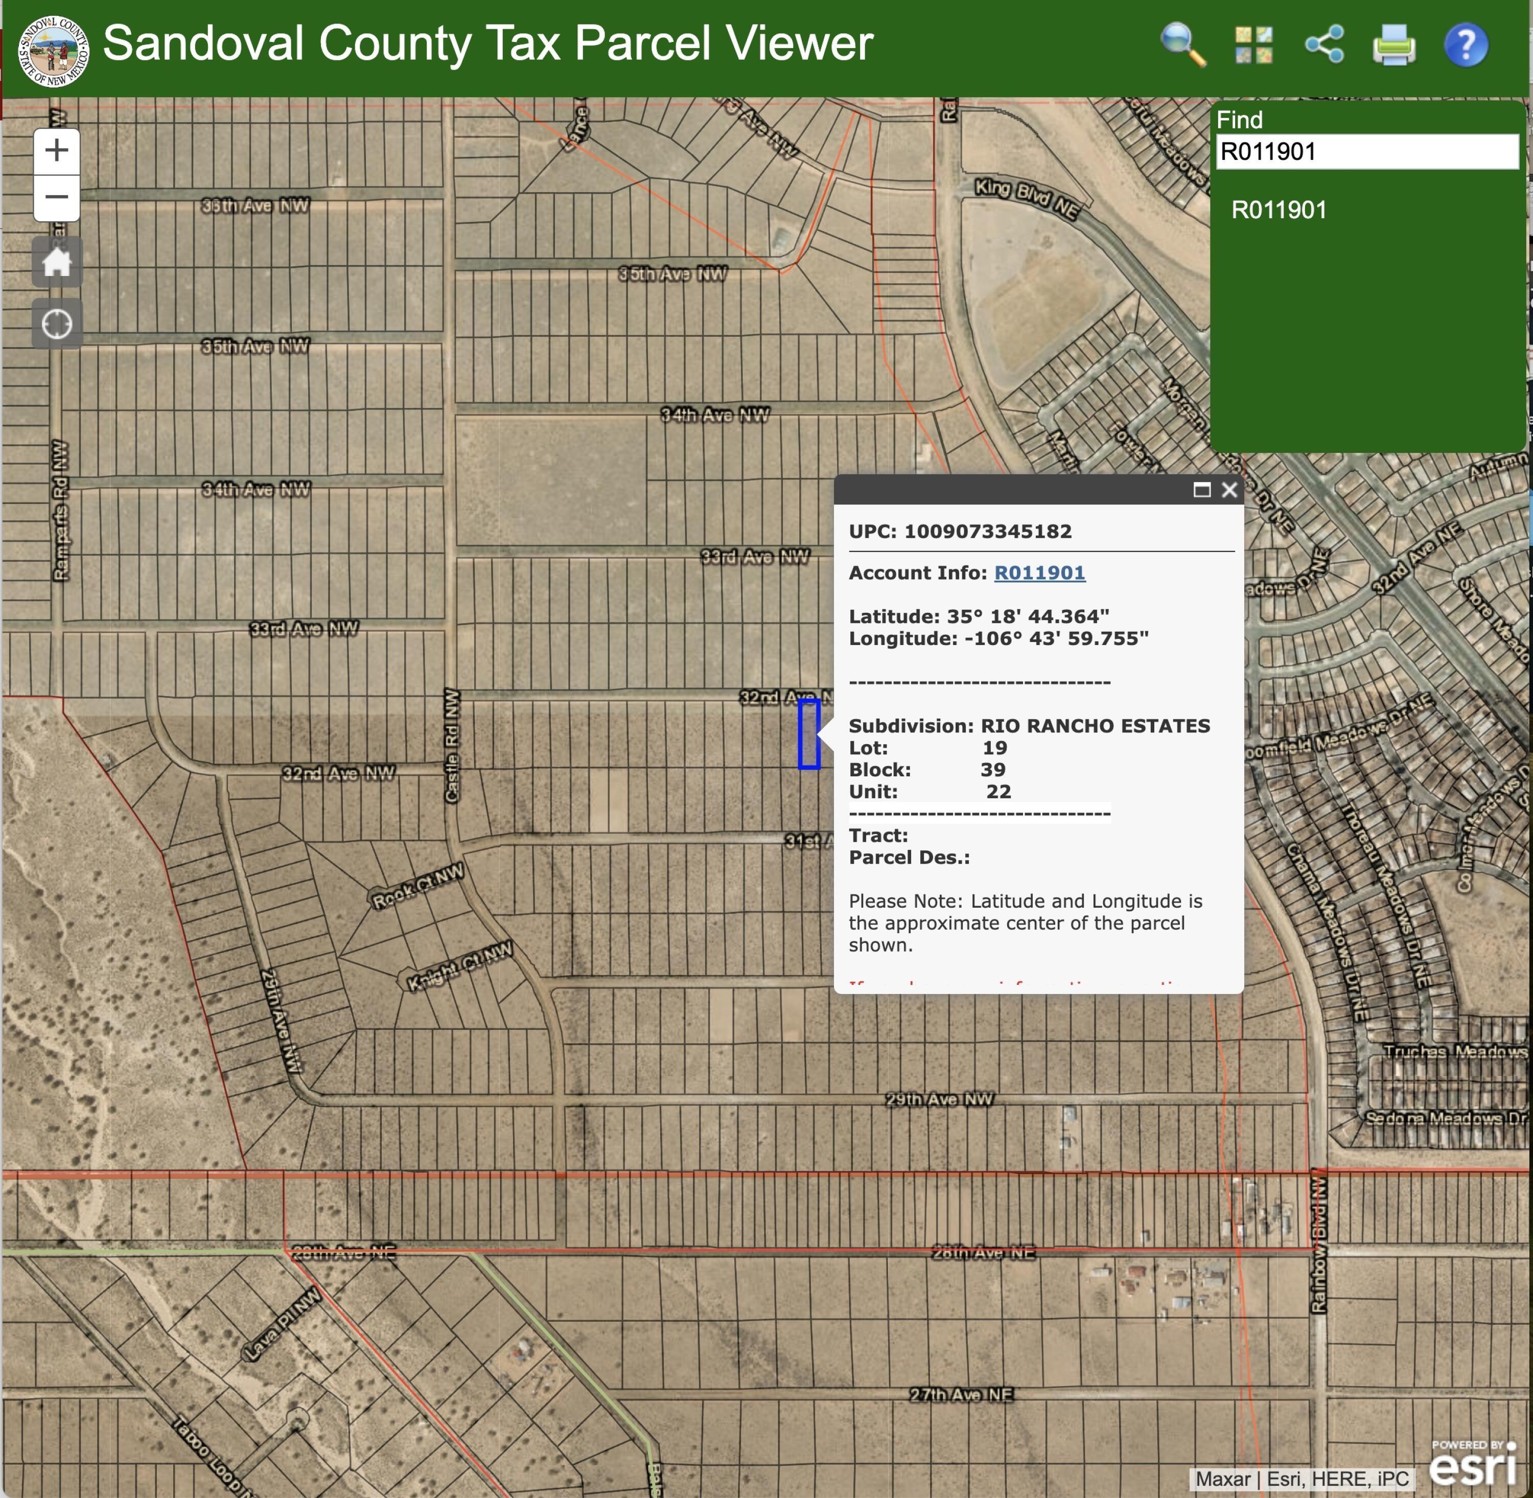Find my location crosshair button
Screen dimensions: 1533x1498
click(57, 324)
